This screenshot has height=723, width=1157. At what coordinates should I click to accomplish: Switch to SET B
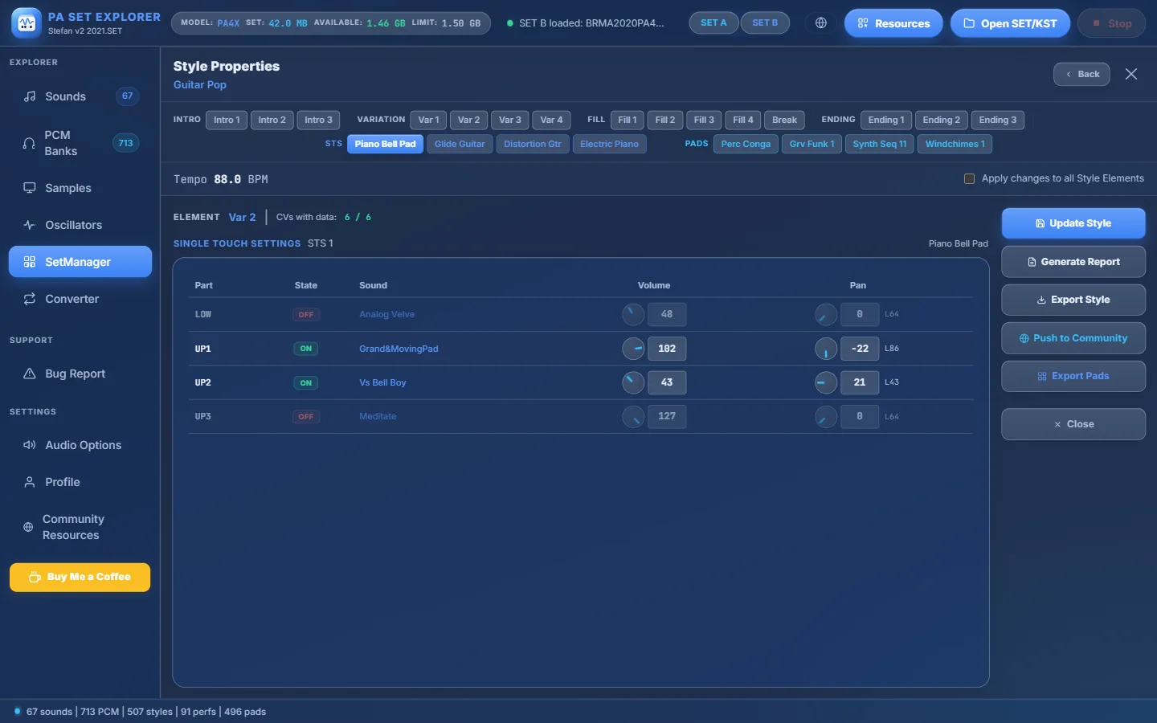tap(765, 23)
